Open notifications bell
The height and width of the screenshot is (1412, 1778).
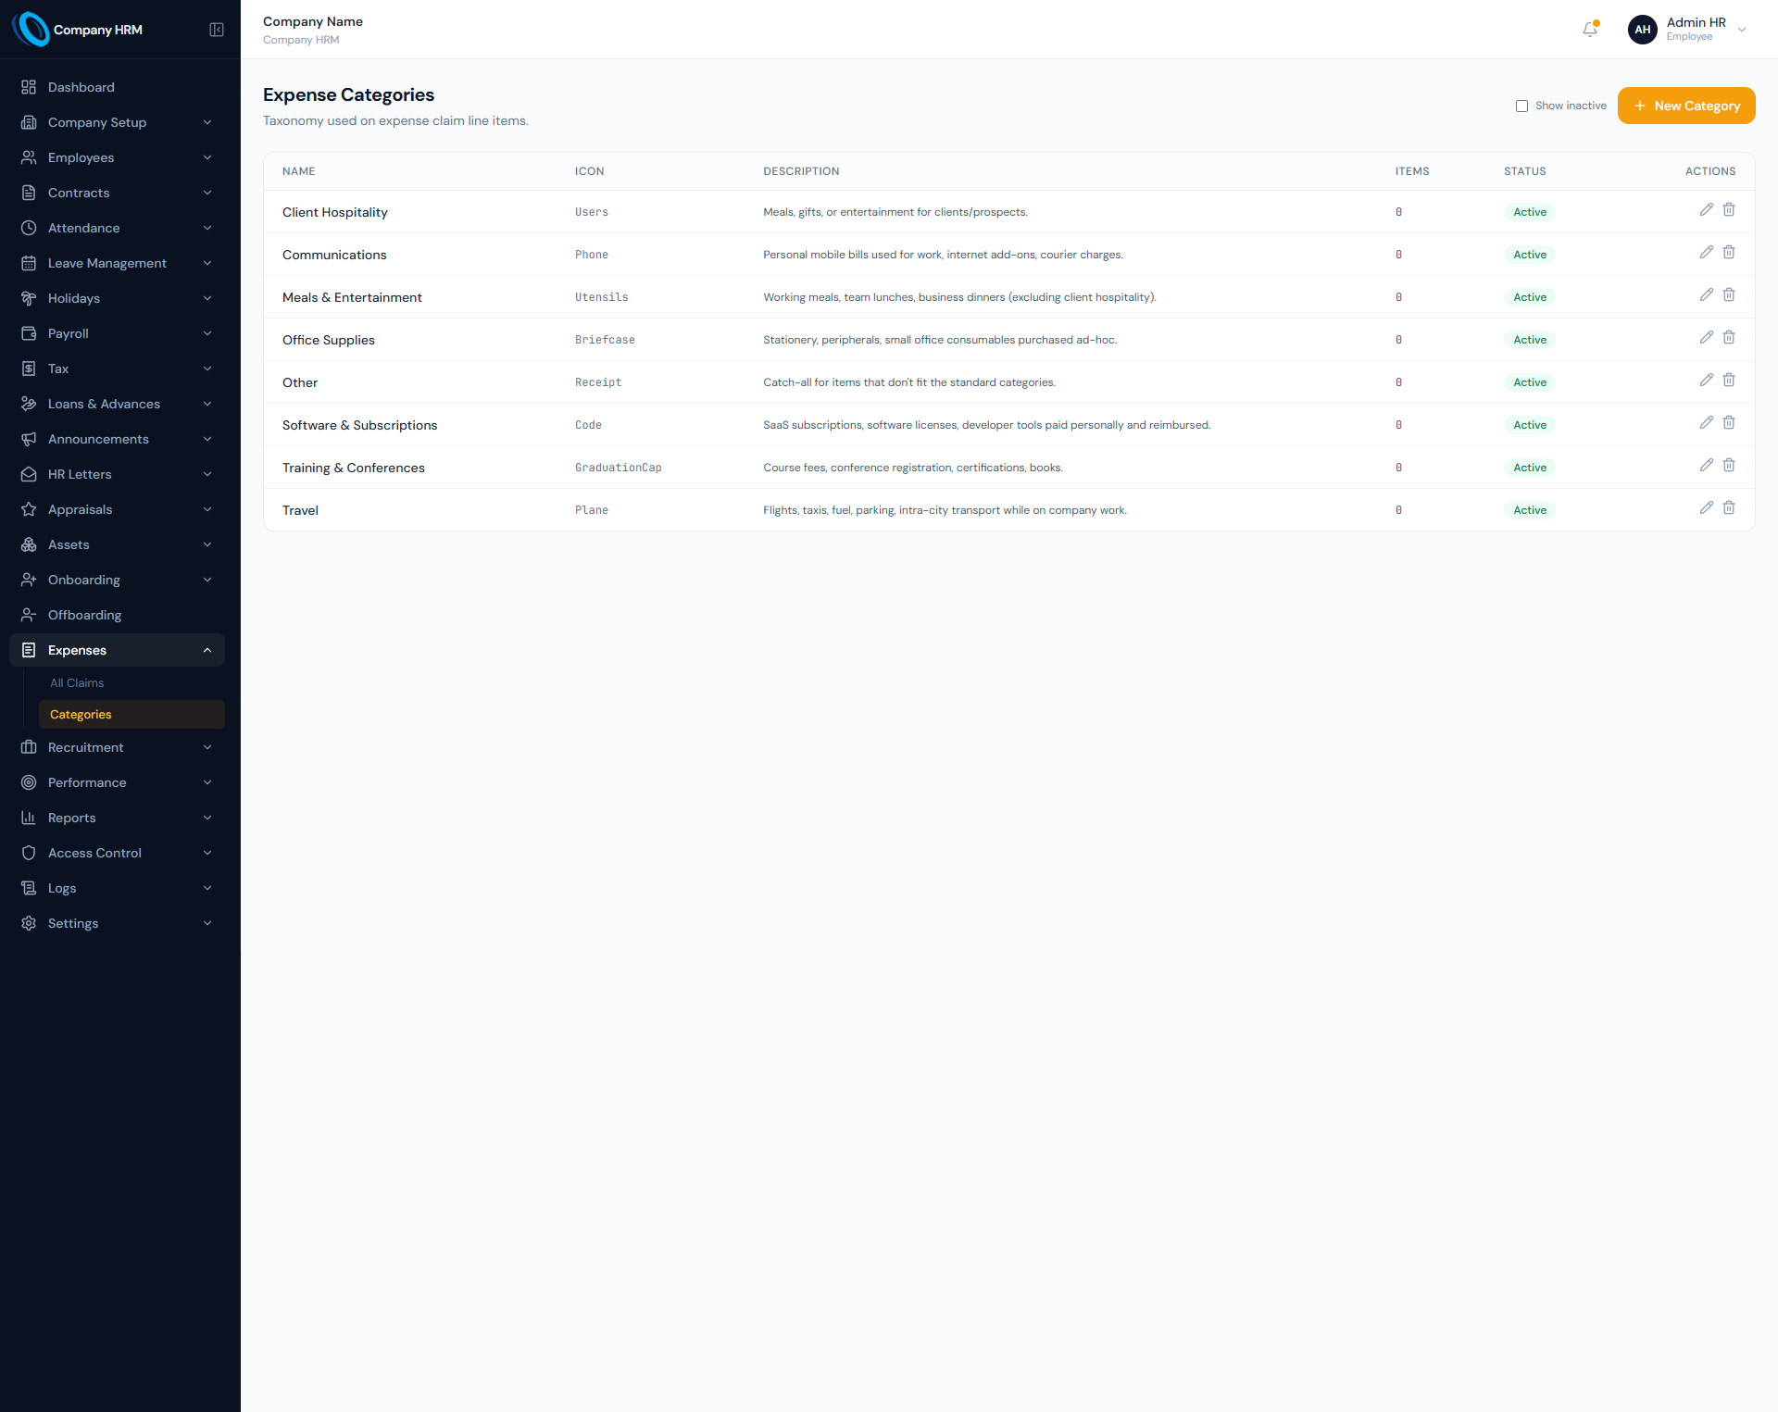(1590, 30)
